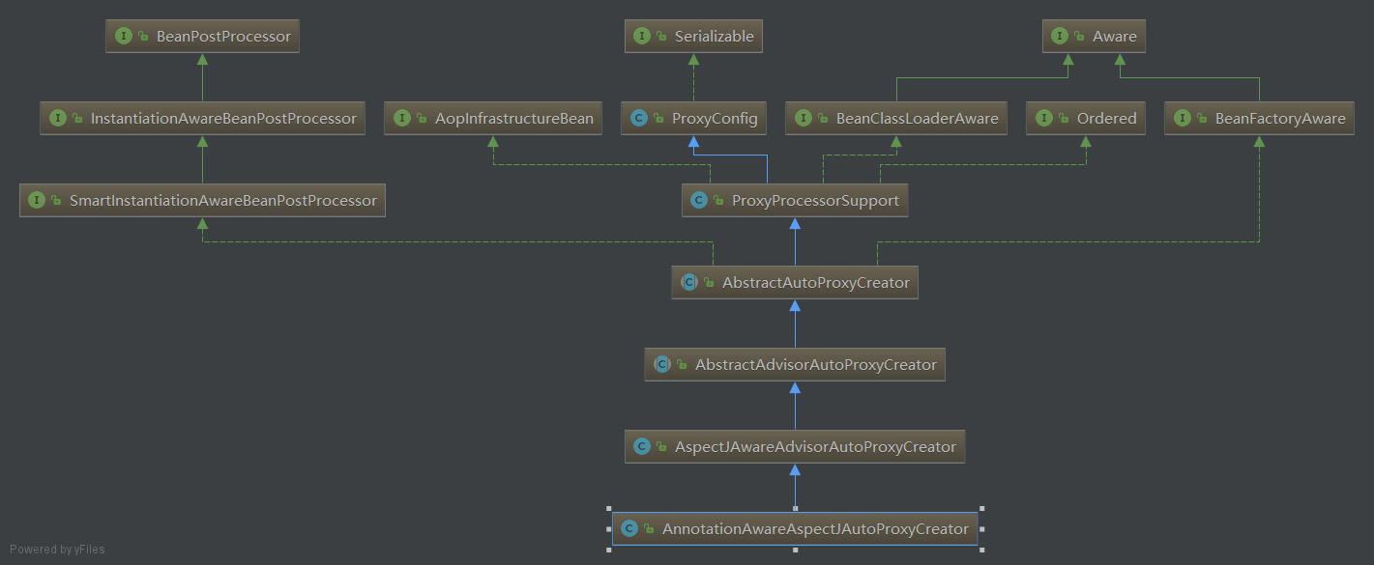
Task: Select the SmartInstantiationAwareBeanPostProcessor node
Action: [x=202, y=200]
